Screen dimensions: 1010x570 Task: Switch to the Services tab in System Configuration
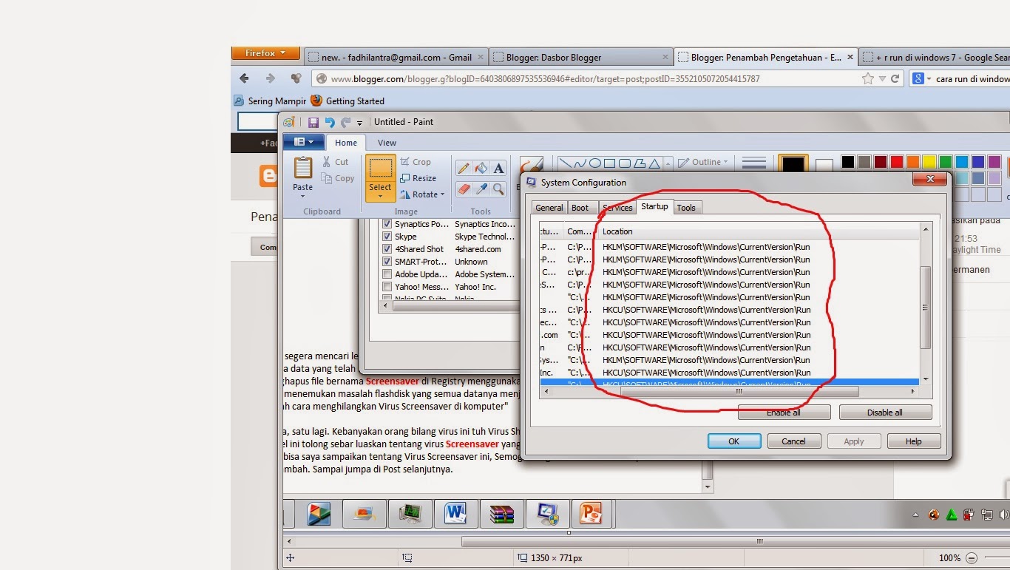pos(617,208)
